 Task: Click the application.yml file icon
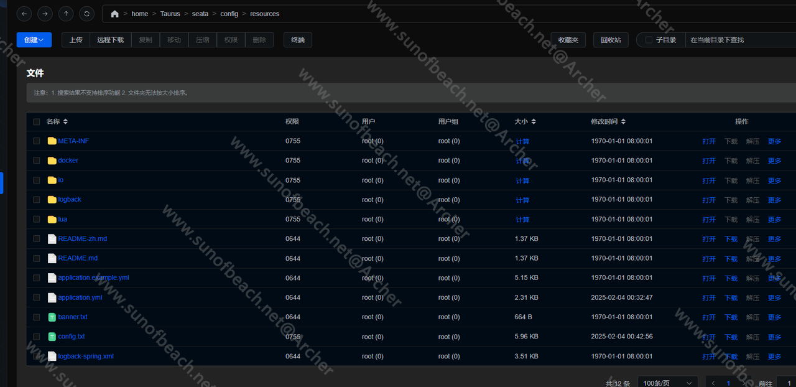[52, 297]
